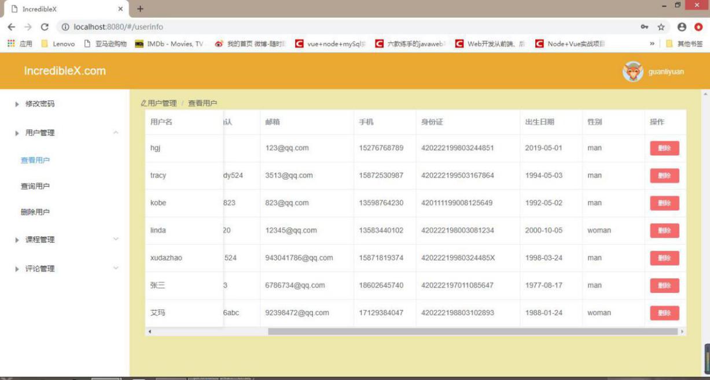Expand the 评论管理 menu section
Screen dimensions: 710x380
point(116,268)
